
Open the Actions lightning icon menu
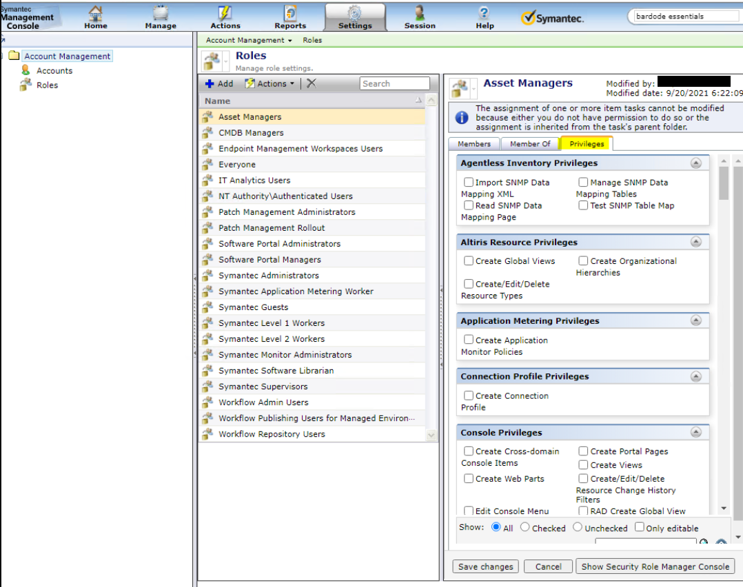point(225,14)
